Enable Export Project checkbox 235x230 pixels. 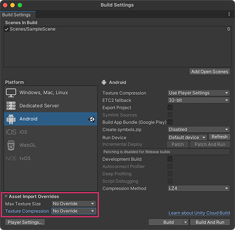click(x=170, y=108)
